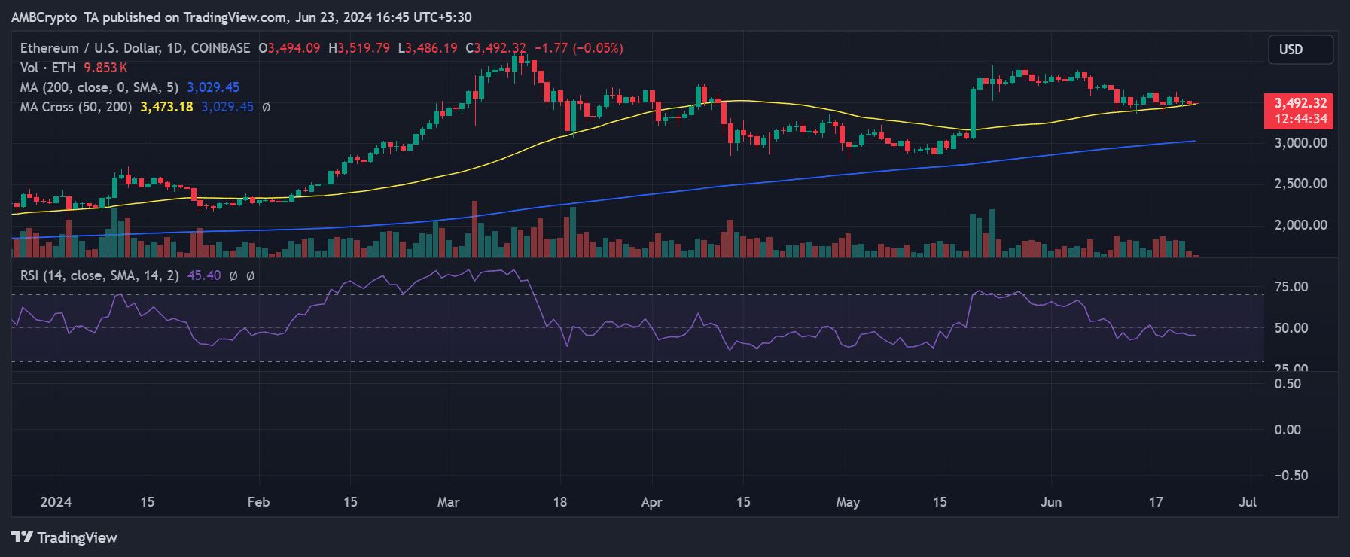Click the yellow 3,473.18 MA Cross value
The image size is (1350, 557).
(x=166, y=107)
